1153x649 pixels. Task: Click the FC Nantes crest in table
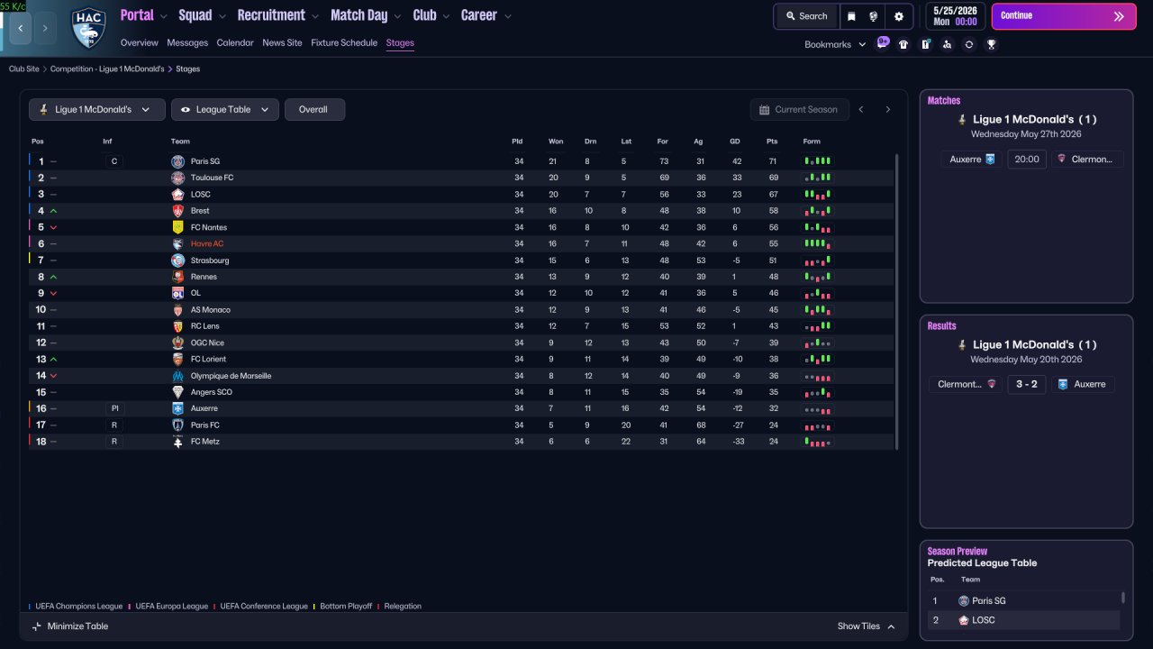[x=178, y=227]
